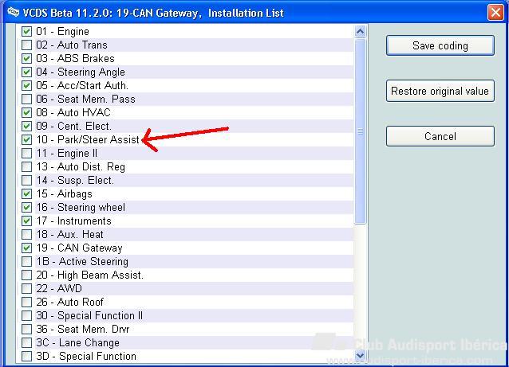This screenshot has height=367, width=509.
Task: Select the '19 - CAN Gateway' label
Action: click(79, 248)
